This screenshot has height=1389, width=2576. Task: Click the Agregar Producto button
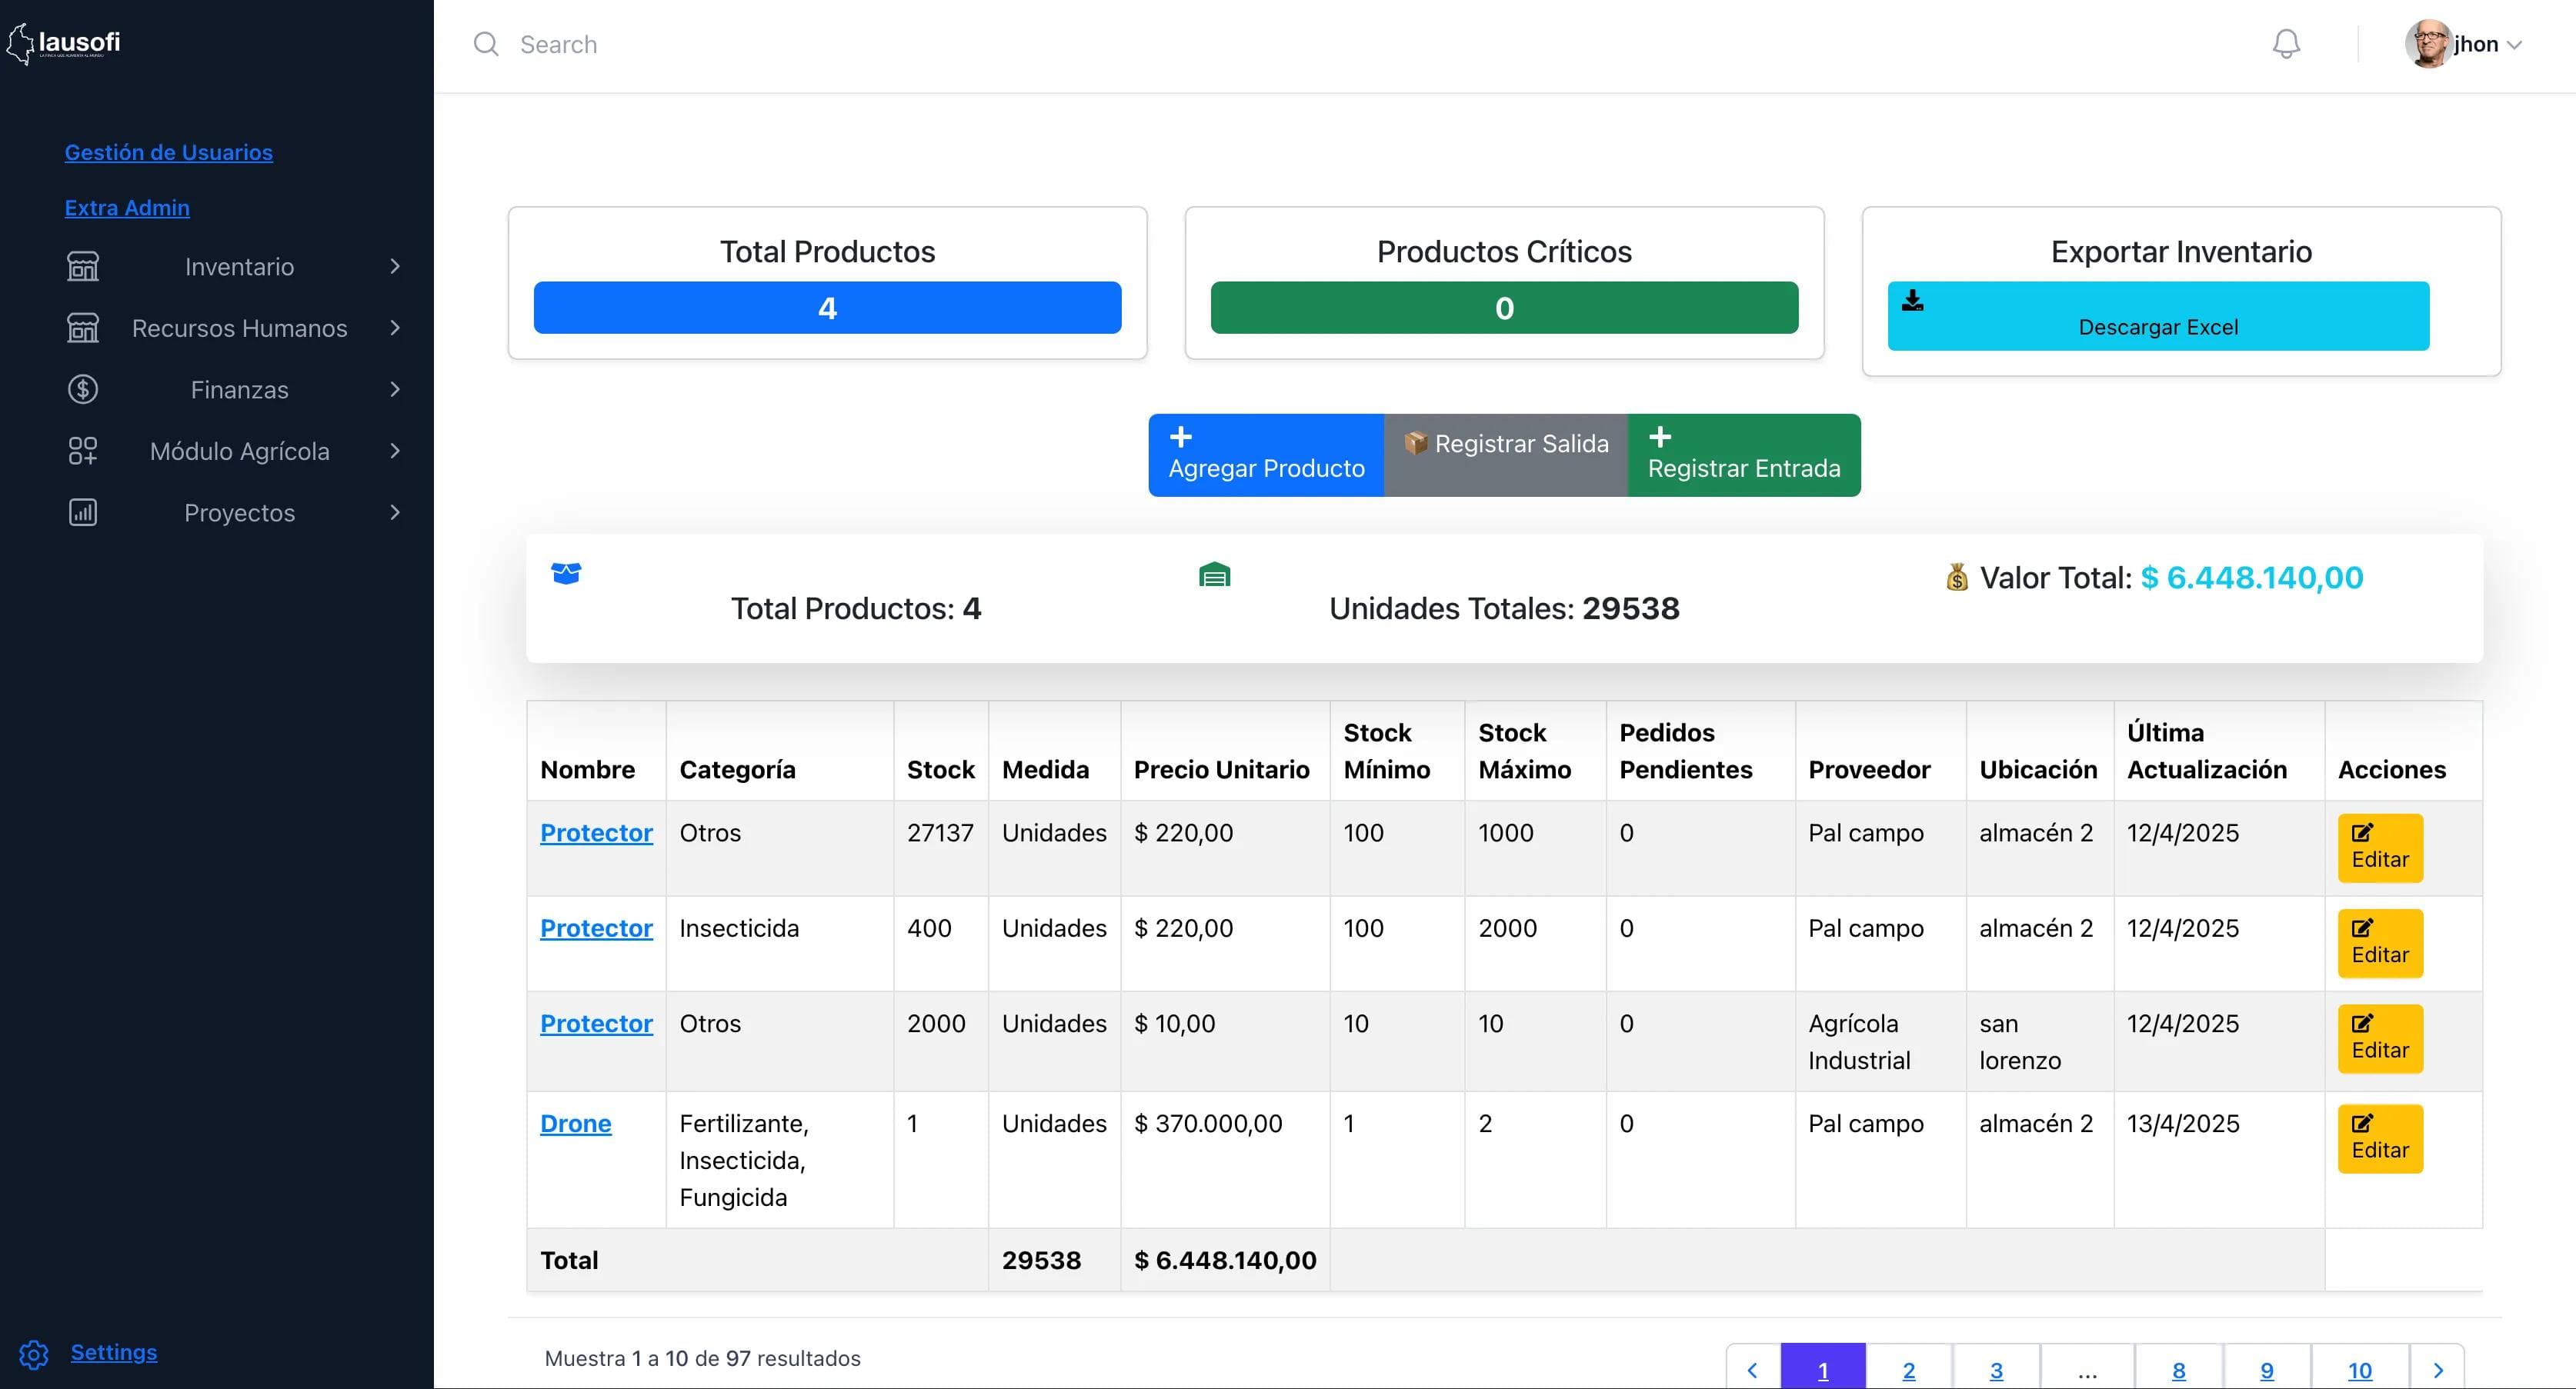(1266, 455)
